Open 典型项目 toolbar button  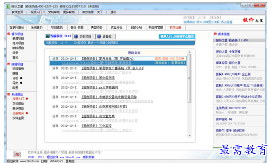click(96, 27)
